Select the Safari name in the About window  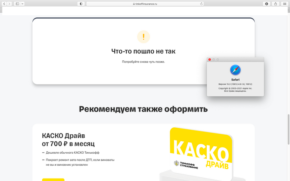point(235,80)
